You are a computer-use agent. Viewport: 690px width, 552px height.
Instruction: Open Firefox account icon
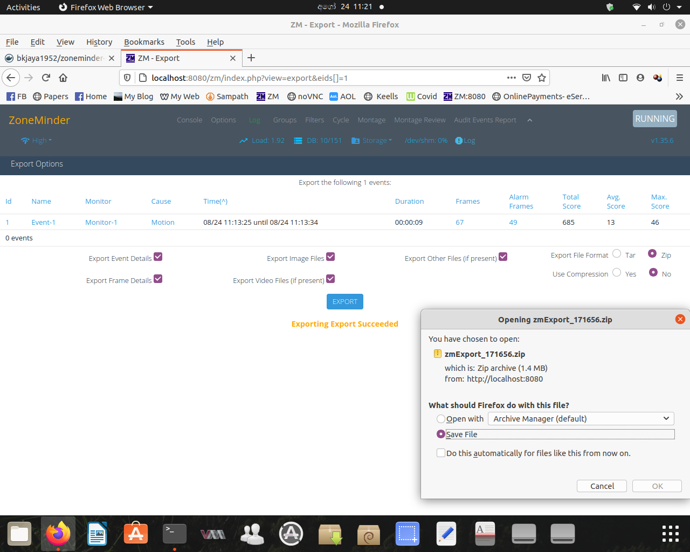[640, 78]
